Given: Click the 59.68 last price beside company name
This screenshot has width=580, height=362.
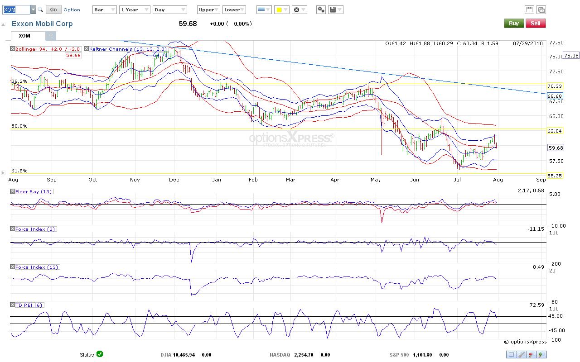Looking at the screenshot, I should coord(187,24).
